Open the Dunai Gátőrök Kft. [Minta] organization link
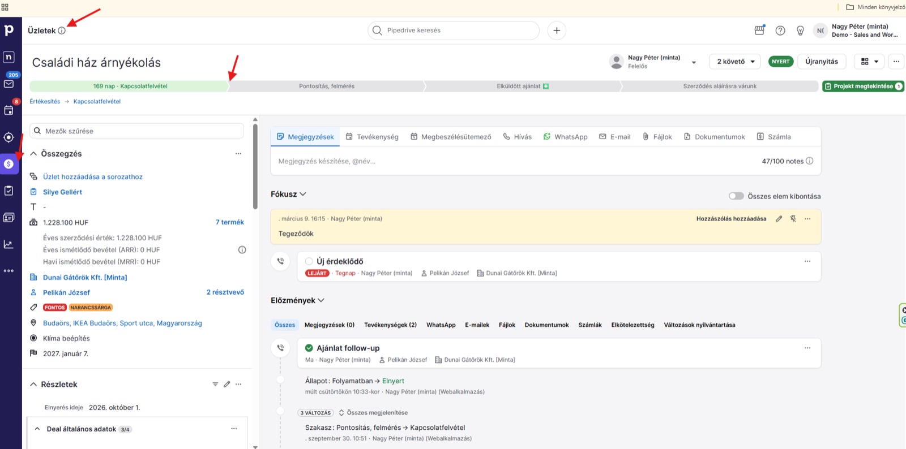This screenshot has width=906, height=449. tap(85, 278)
